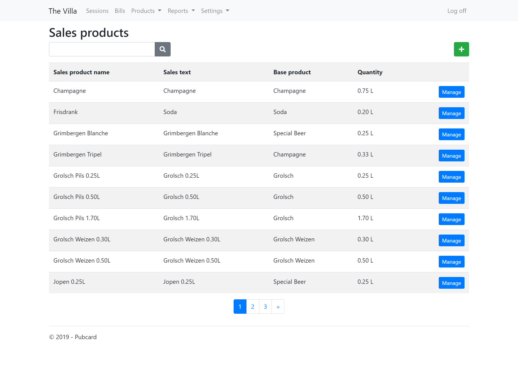Click Manage for Frisdrank row
This screenshot has width=518, height=388.
[x=451, y=113]
